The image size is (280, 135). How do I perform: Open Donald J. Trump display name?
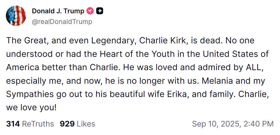coord(58,11)
